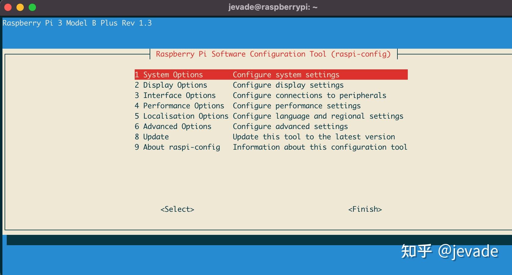Screen dimensions: 512x275
Task: Click the red close button of terminal window
Action: point(8,7)
